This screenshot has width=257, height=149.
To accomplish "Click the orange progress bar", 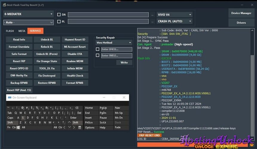I will coord(192,145).
